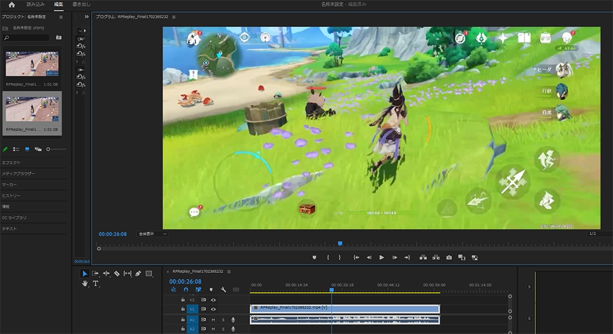Toggle linked selection in timeline
Viewport: 613px width, 334px height.
[198, 290]
